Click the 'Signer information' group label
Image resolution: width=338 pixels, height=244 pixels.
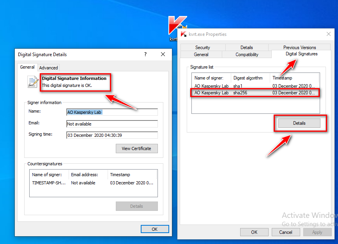pyautogui.click(x=44, y=103)
